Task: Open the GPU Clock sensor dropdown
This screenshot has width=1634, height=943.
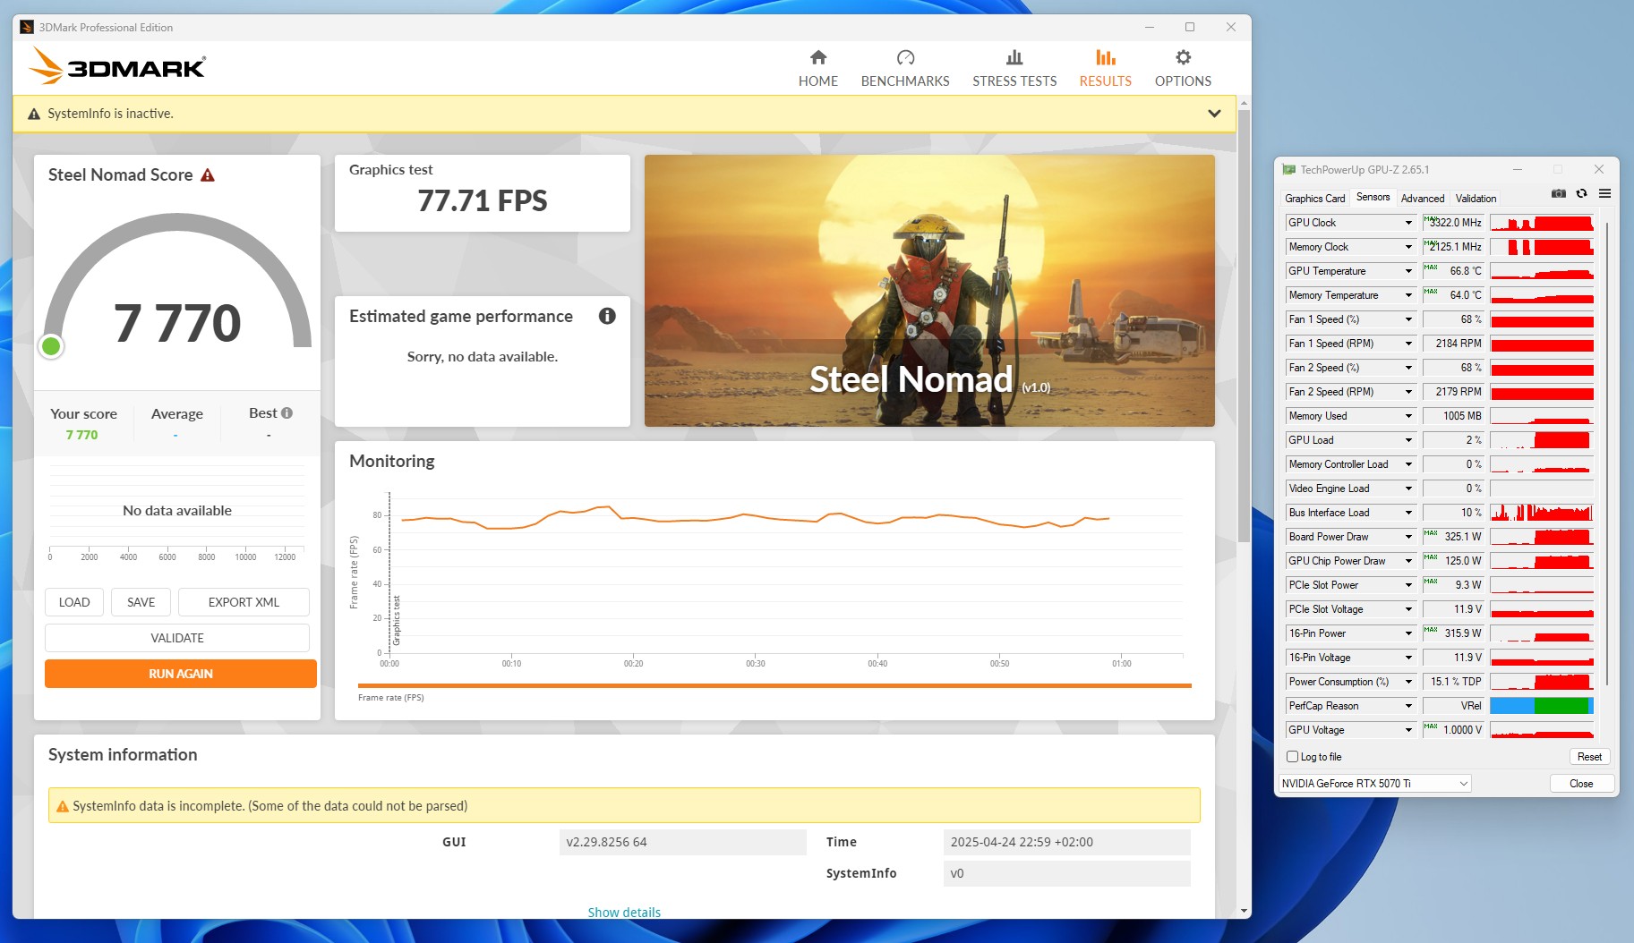Action: pyautogui.click(x=1408, y=223)
